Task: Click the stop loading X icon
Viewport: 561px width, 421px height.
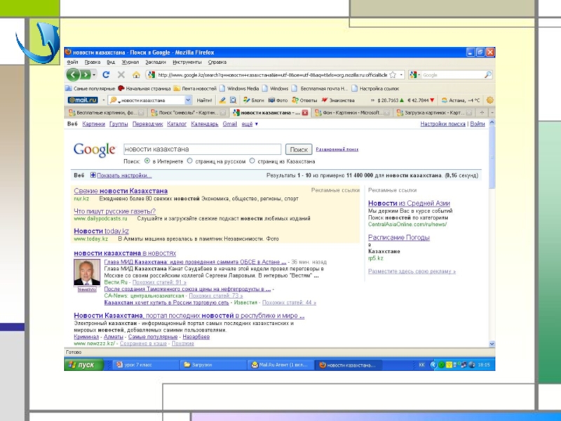Action: pyautogui.click(x=121, y=75)
